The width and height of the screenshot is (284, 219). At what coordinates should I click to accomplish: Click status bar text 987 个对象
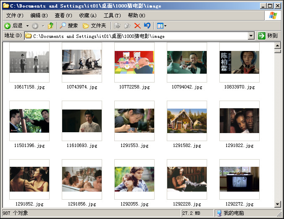tap(15, 213)
